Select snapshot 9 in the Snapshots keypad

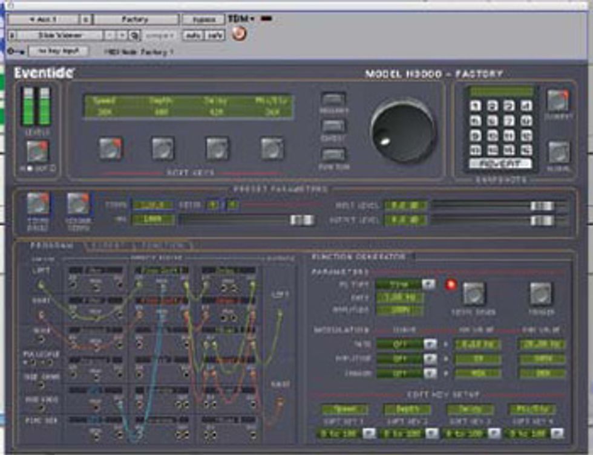pyautogui.click(x=476, y=135)
